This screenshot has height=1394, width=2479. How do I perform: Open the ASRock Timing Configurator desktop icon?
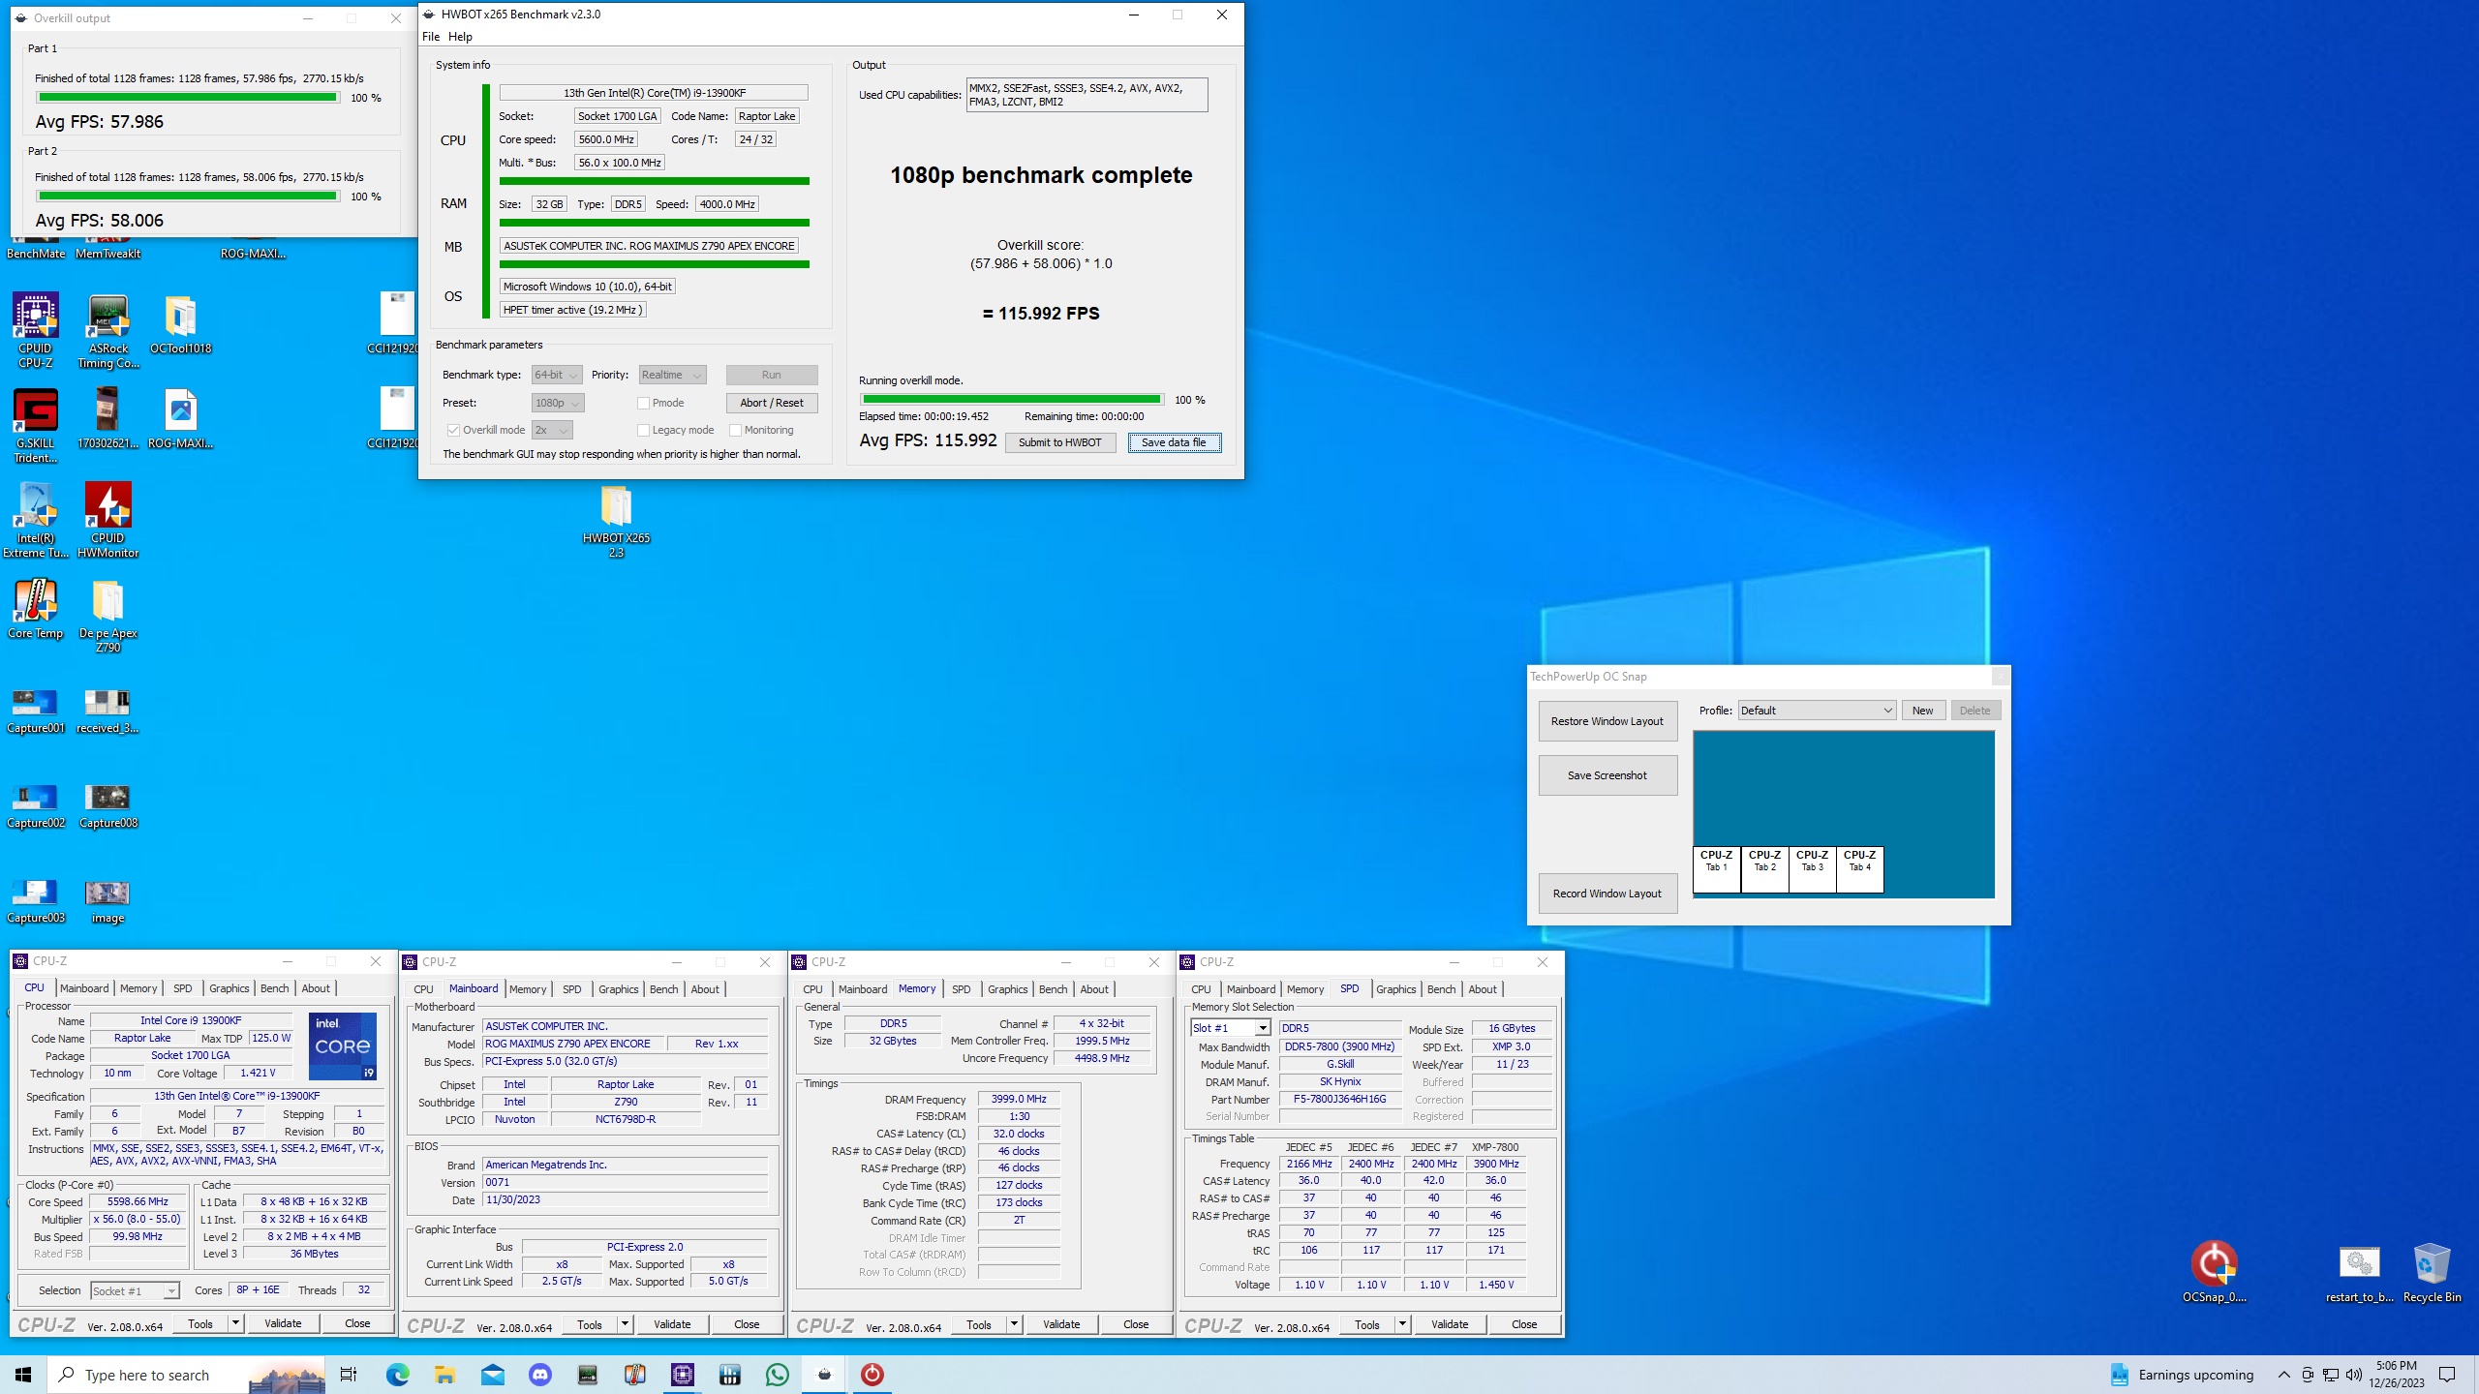tap(108, 330)
